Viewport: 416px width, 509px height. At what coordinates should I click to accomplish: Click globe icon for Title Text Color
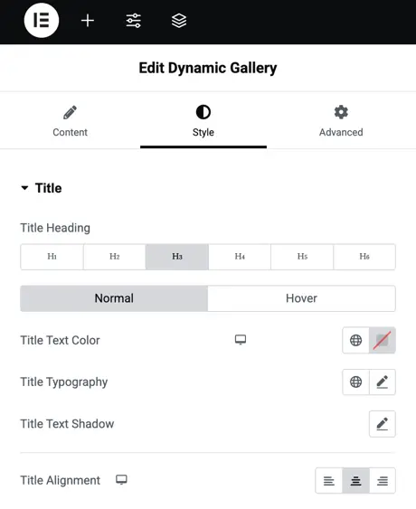(356, 340)
